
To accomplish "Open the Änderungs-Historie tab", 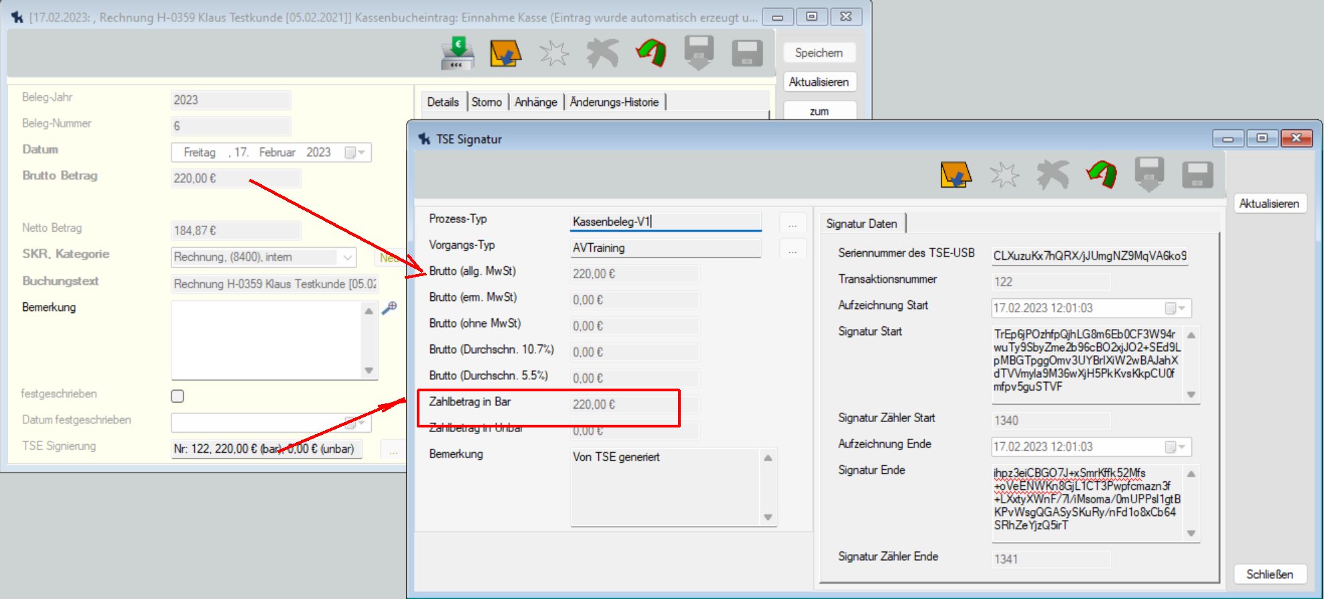I will tap(614, 102).
